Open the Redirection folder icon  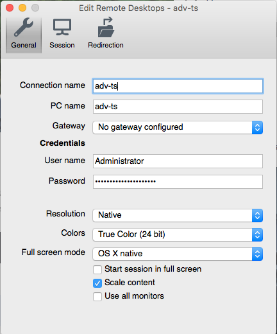point(106,28)
